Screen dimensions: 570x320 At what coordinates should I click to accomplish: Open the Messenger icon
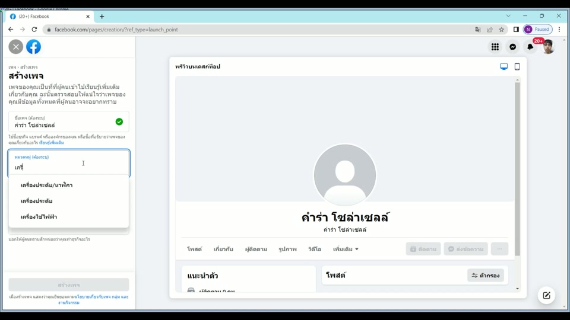coord(512,47)
